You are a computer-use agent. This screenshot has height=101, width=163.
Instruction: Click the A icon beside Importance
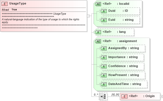click(x=104, y=58)
